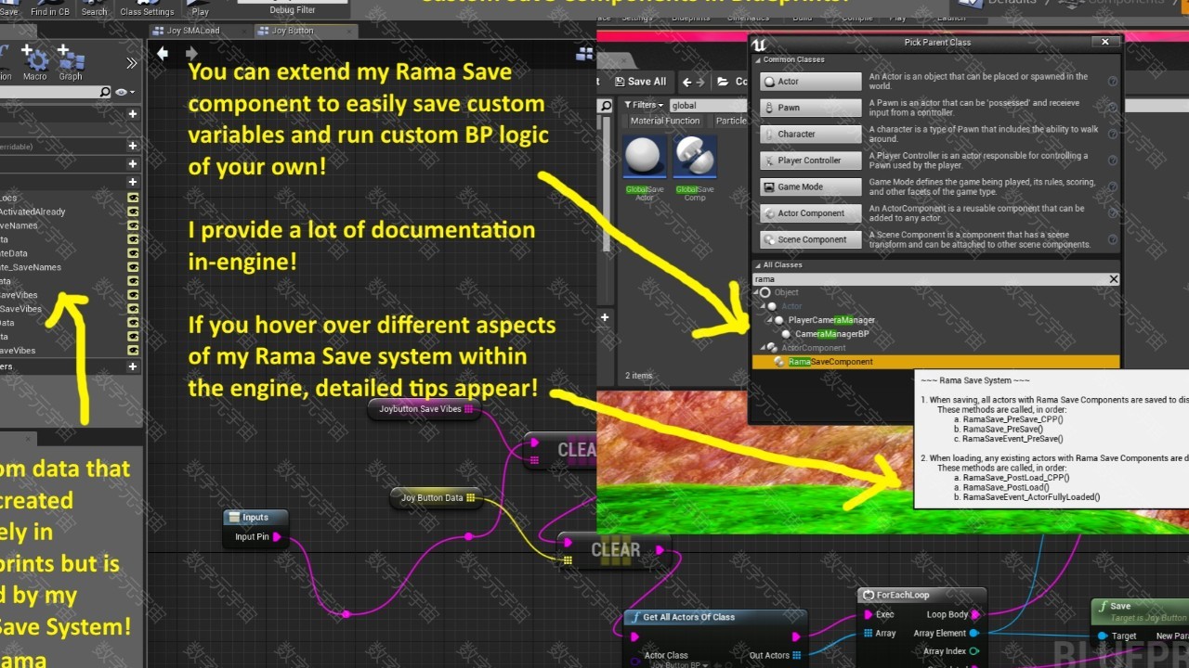This screenshot has height=668, width=1189.
Task: Choose the Actor parent class
Action: [x=811, y=82]
